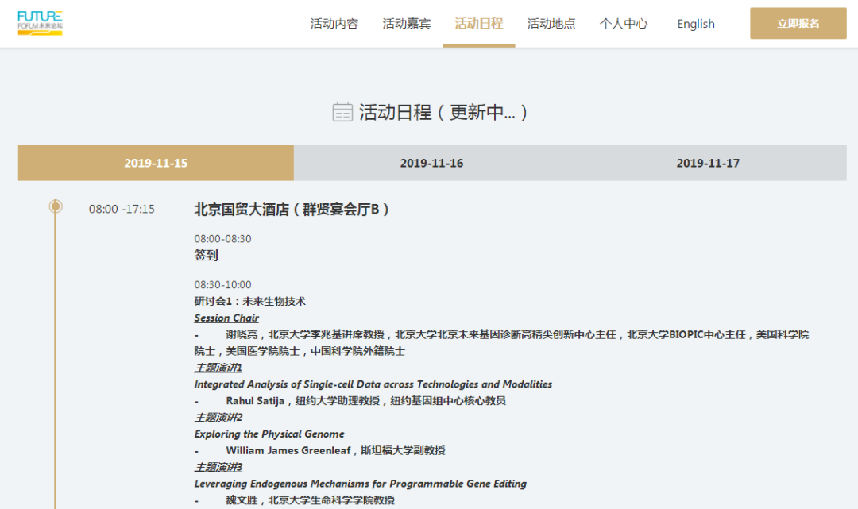Click 研讨会1：未来生物技术 session title
Screen dimensions: 858x509
click(250, 301)
